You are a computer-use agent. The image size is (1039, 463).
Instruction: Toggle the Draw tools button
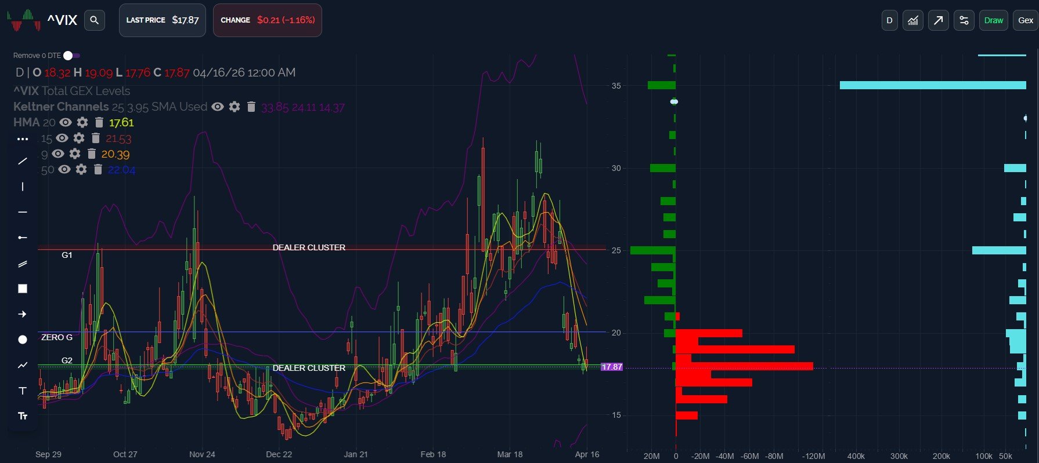coord(994,20)
